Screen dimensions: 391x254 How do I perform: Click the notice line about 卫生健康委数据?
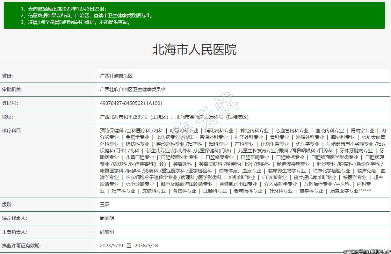[87, 16]
